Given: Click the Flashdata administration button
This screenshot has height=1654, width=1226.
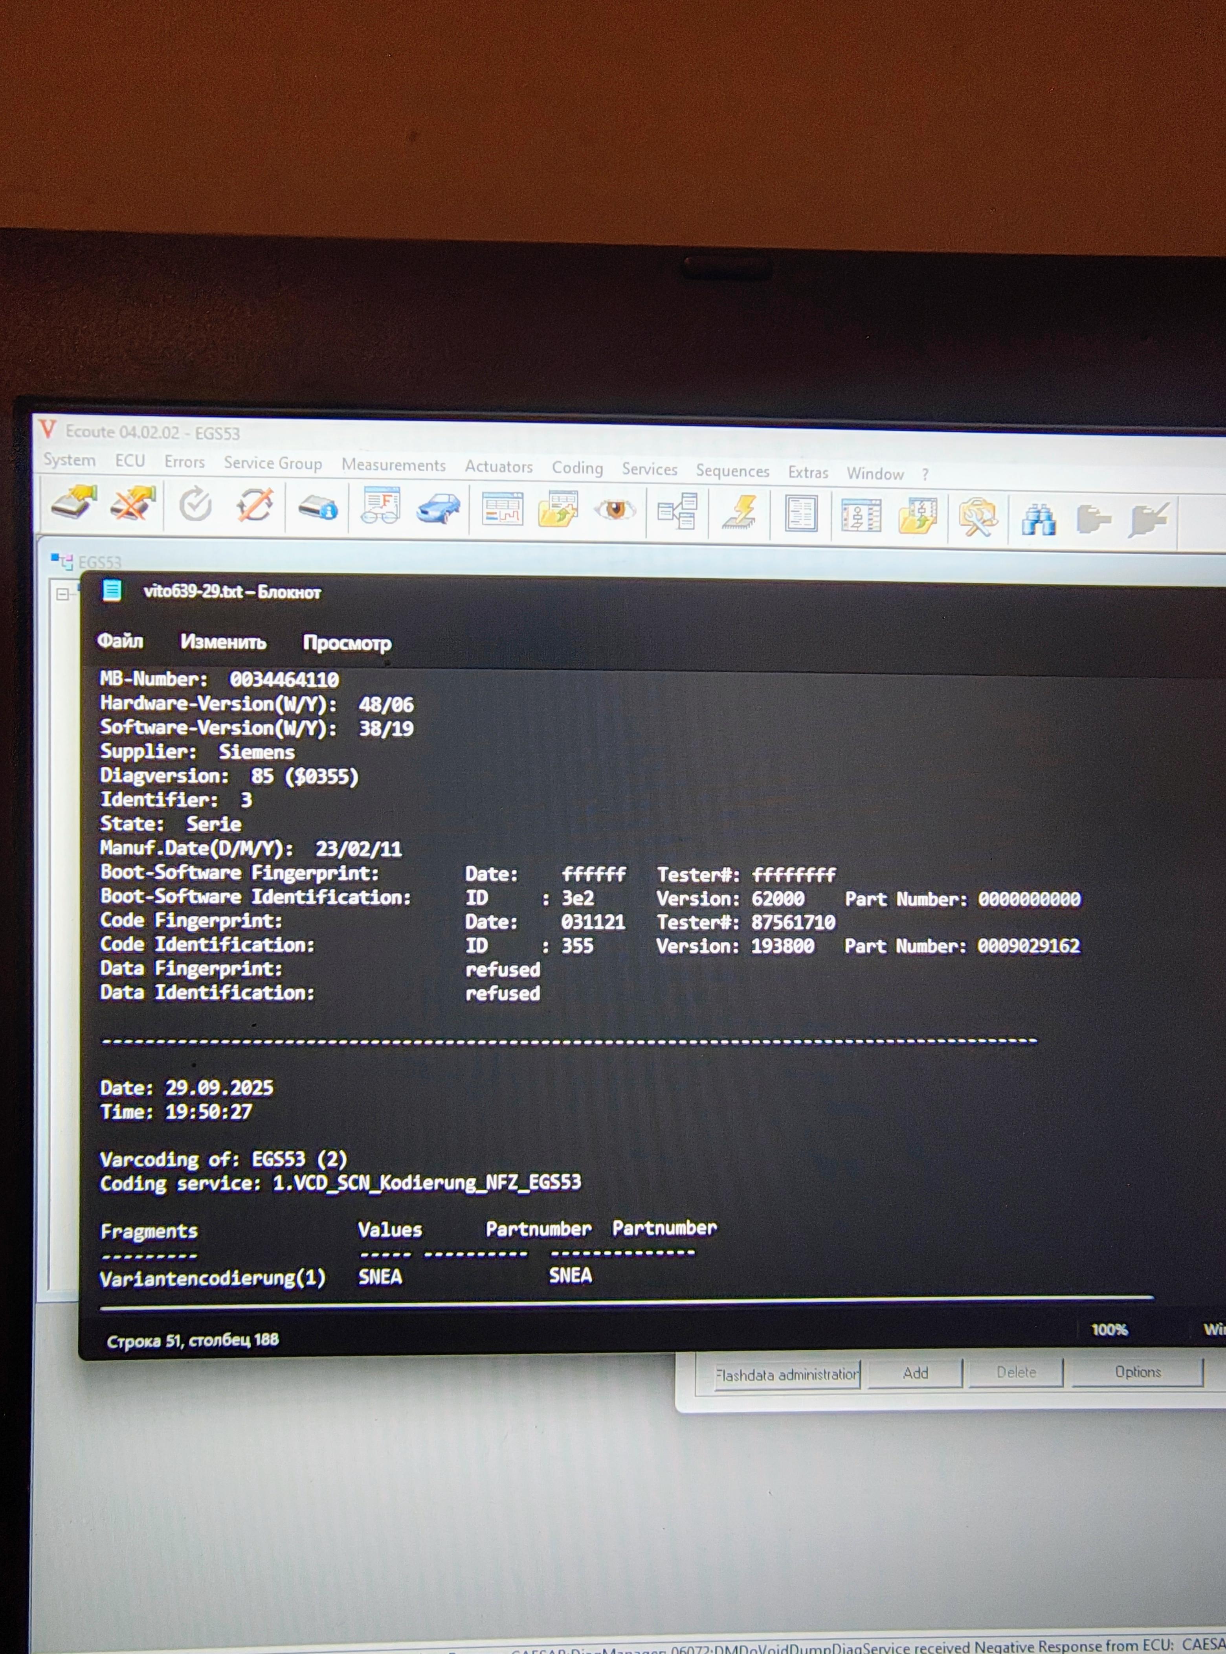Looking at the screenshot, I should click(x=787, y=1375).
